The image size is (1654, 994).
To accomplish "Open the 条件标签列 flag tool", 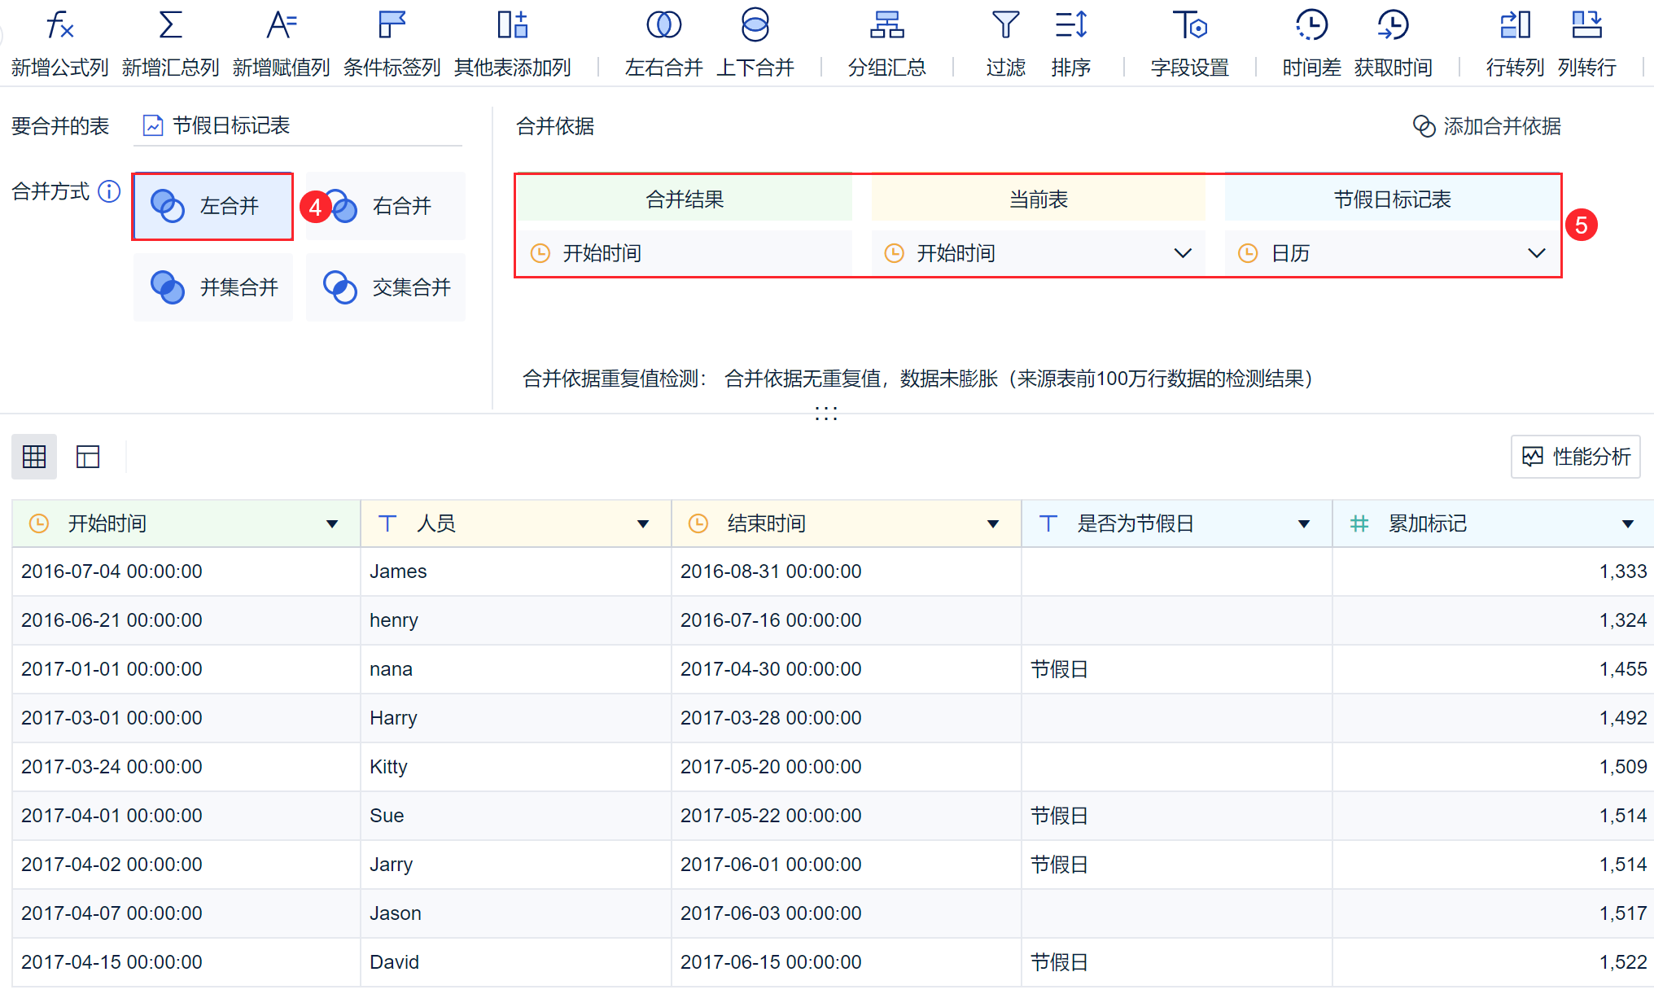I will pos(392,25).
